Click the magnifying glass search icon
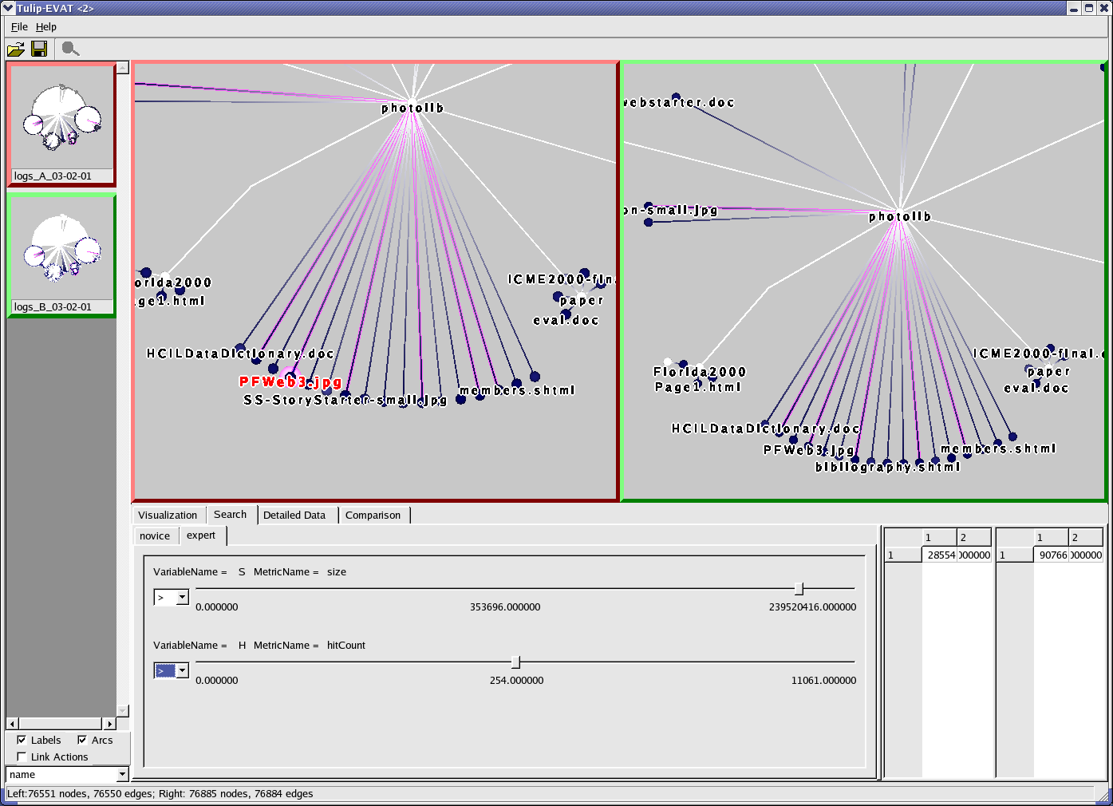Screen dimensions: 1113x806 pos(70,49)
